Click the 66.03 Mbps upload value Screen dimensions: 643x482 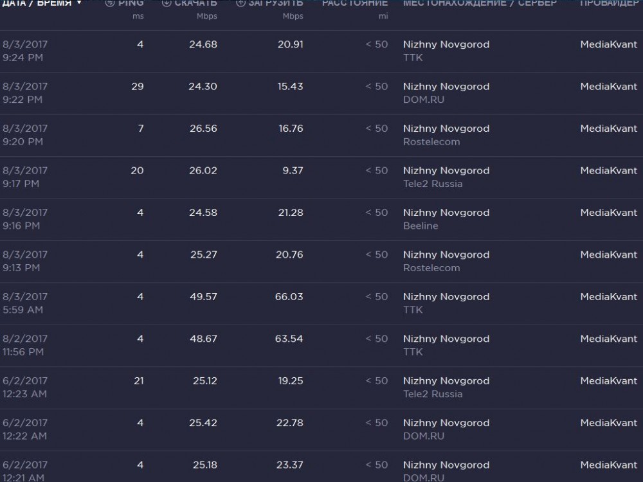tap(289, 297)
